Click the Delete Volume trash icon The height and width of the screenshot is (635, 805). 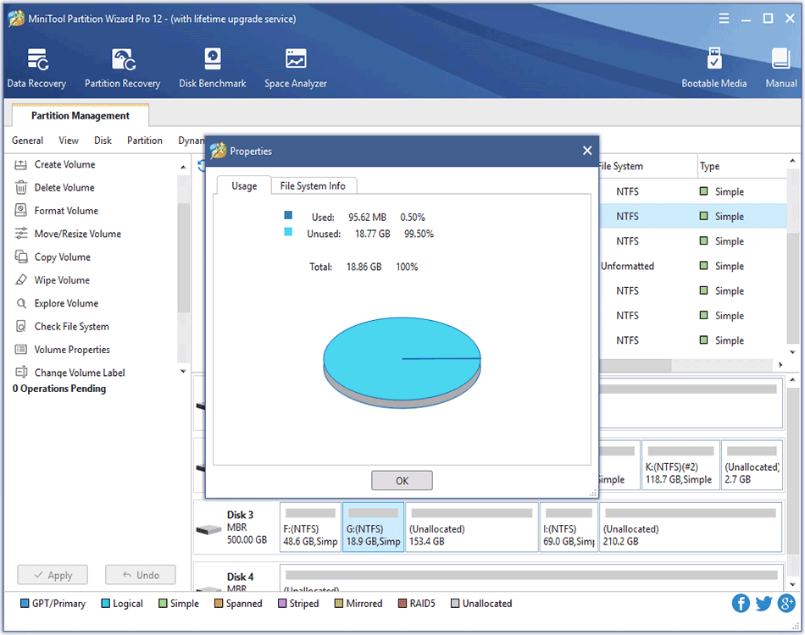(x=20, y=188)
